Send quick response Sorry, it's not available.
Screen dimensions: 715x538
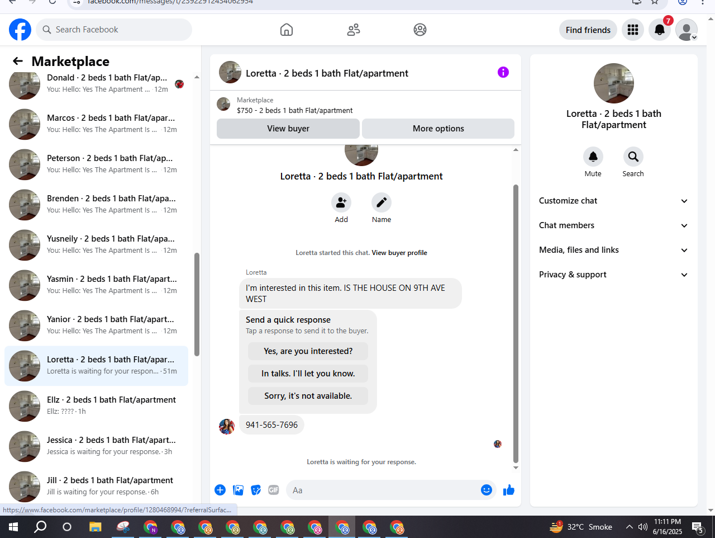pyautogui.click(x=308, y=396)
